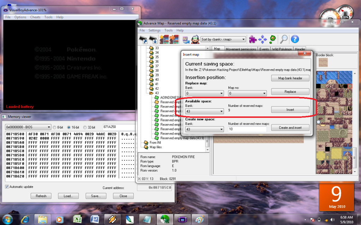
Task: Open Excel from the taskbar
Action: [77, 219]
